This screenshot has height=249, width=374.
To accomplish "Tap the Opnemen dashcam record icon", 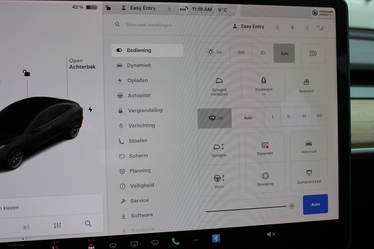I will coord(265,148).
